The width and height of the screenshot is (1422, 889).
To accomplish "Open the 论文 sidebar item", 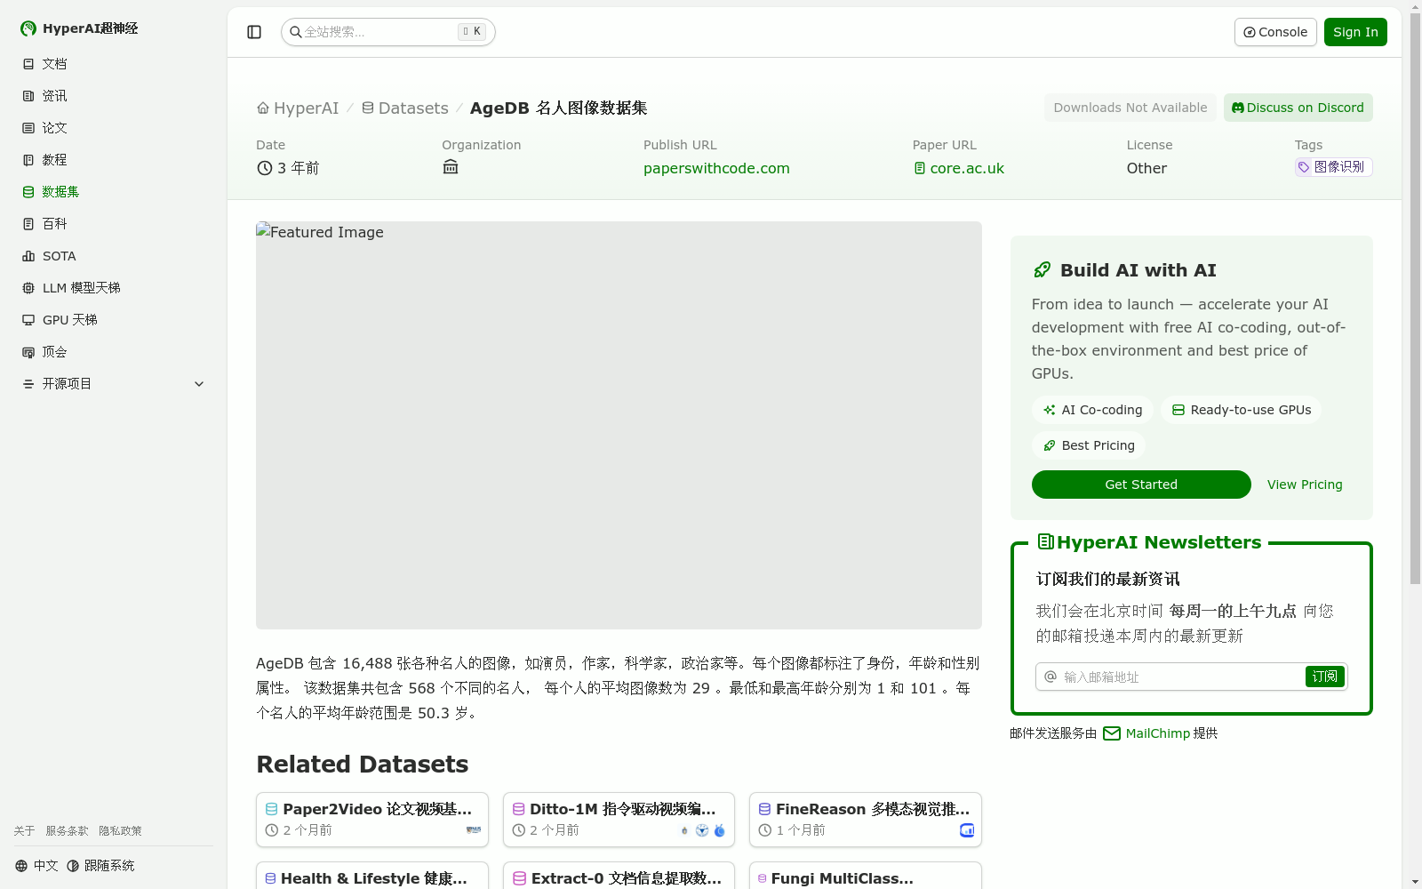I will click(x=114, y=128).
